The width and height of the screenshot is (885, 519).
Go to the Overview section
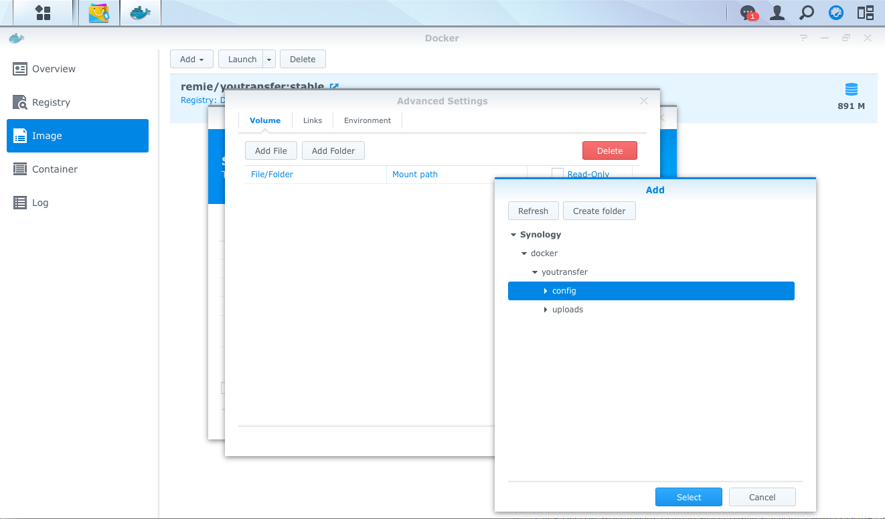(x=78, y=69)
